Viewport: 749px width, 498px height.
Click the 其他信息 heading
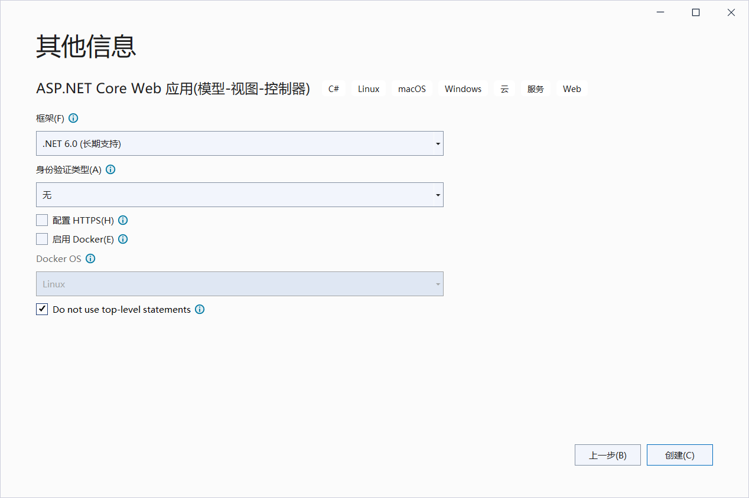[x=86, y=46]
